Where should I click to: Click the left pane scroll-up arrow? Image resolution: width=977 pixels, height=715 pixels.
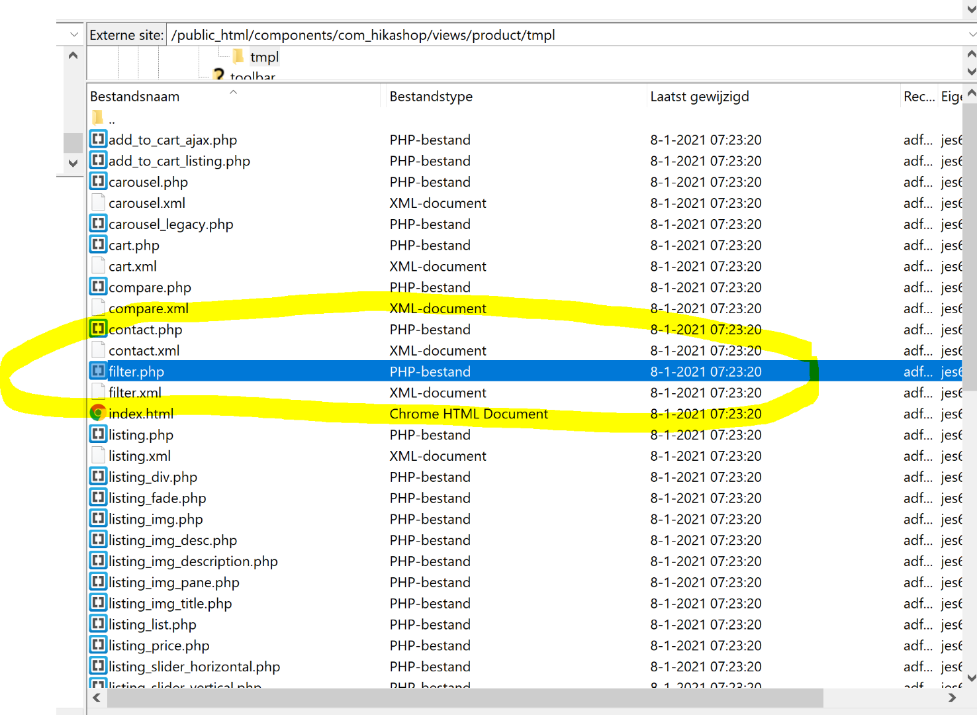pyautogui.click(x=73, y=56)
